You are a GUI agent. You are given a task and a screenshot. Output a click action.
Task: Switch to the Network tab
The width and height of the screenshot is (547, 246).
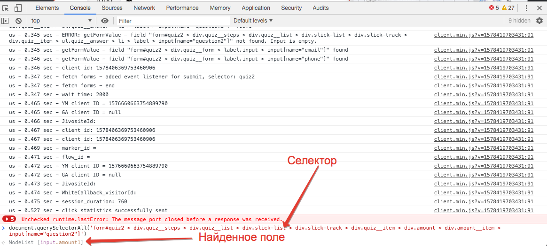[144, 8]
